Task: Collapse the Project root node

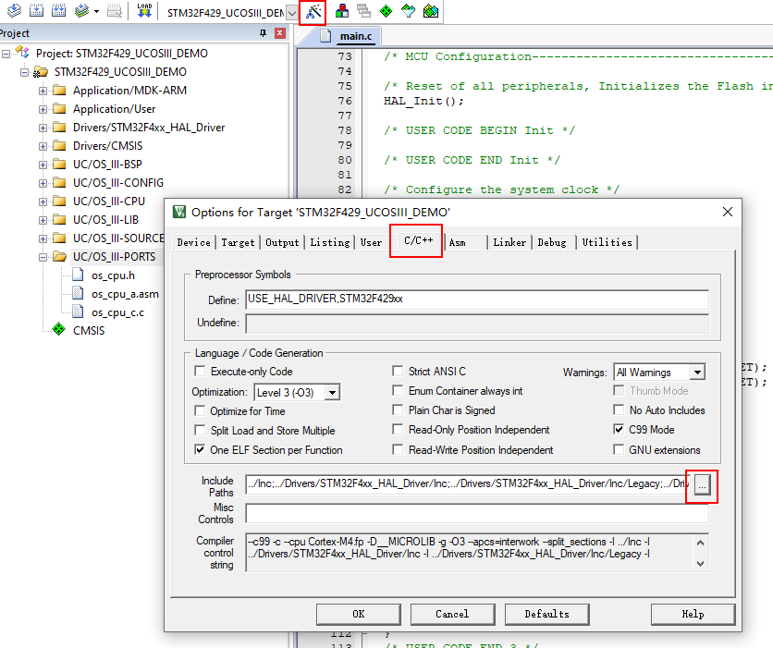Action: [6, 54]
